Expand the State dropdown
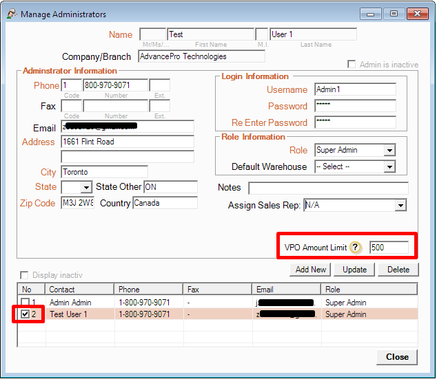437x379 pixels. pos(86,187)
